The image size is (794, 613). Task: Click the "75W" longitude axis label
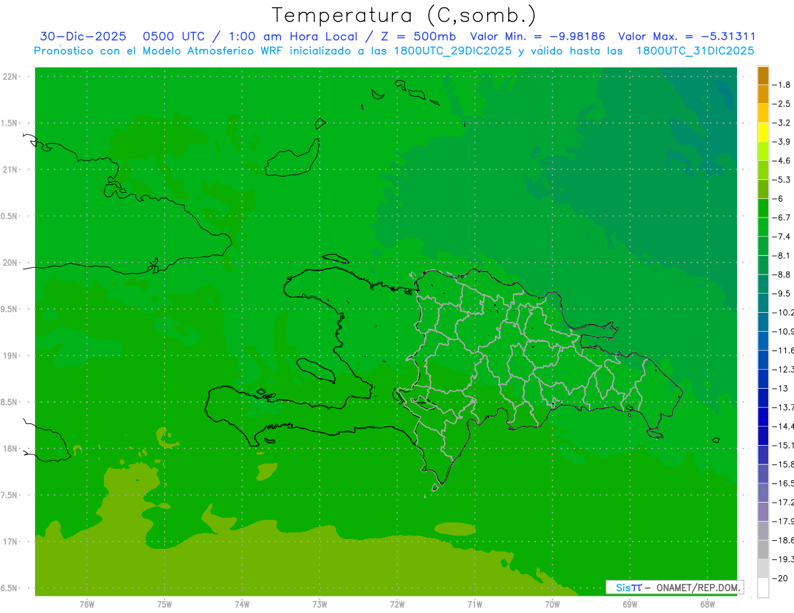tap(164, 604)
